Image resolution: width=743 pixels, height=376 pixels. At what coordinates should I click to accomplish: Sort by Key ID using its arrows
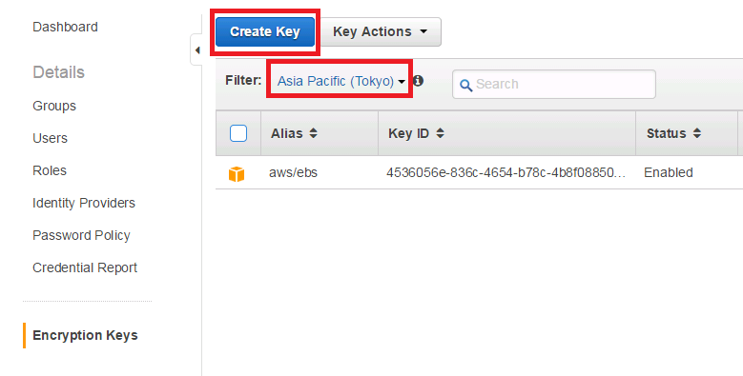click(x=441, y=133)
